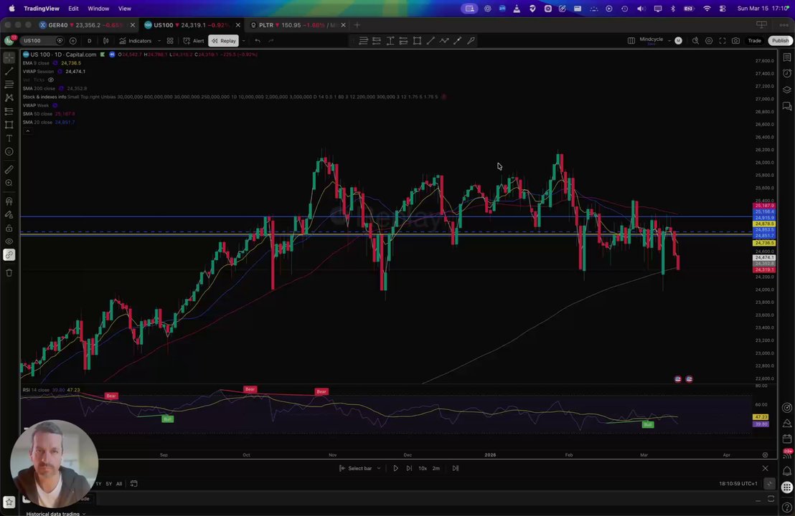Image resolution: width=795 pixels, height=516 pixels.
Task: Take a chart snapshot with camera icon
Action: coord(735,41)
